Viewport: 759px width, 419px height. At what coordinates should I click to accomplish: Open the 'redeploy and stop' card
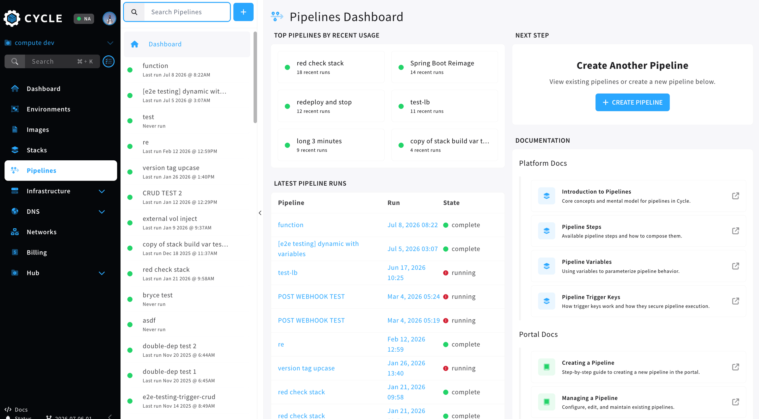click(331, 106)
